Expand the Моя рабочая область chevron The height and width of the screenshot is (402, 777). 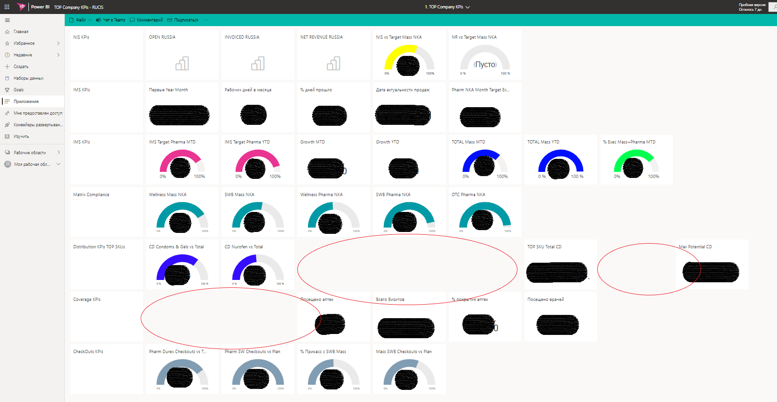(x=59, y=164)
